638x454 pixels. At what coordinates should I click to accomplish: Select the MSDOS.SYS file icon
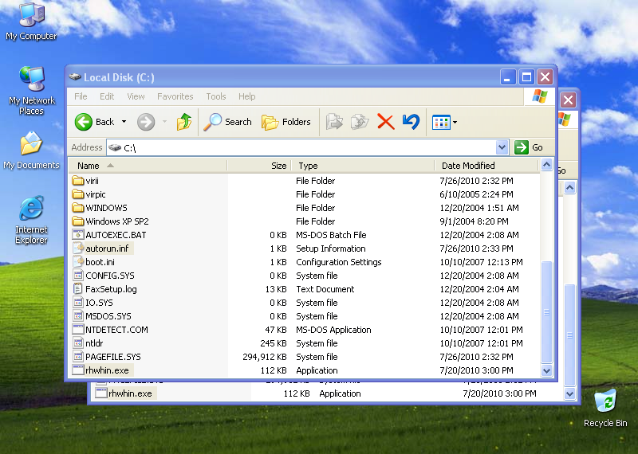coord(77,315)
